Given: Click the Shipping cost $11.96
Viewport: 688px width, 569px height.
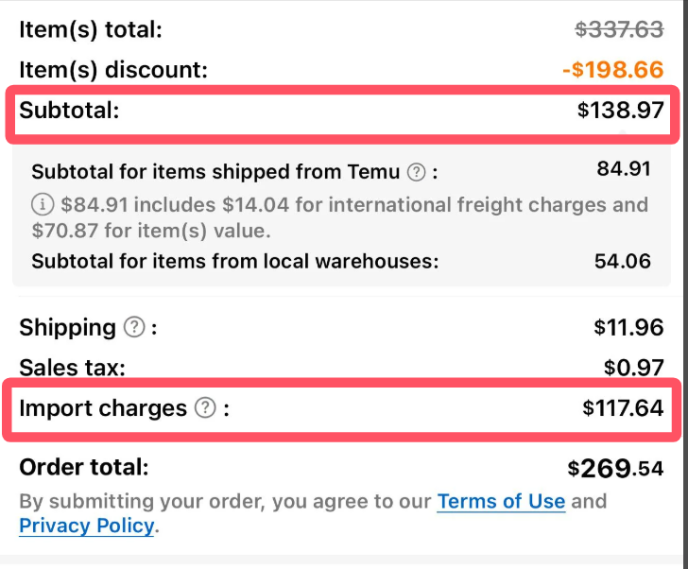Looking at the screenshot, I should point(628,327).
